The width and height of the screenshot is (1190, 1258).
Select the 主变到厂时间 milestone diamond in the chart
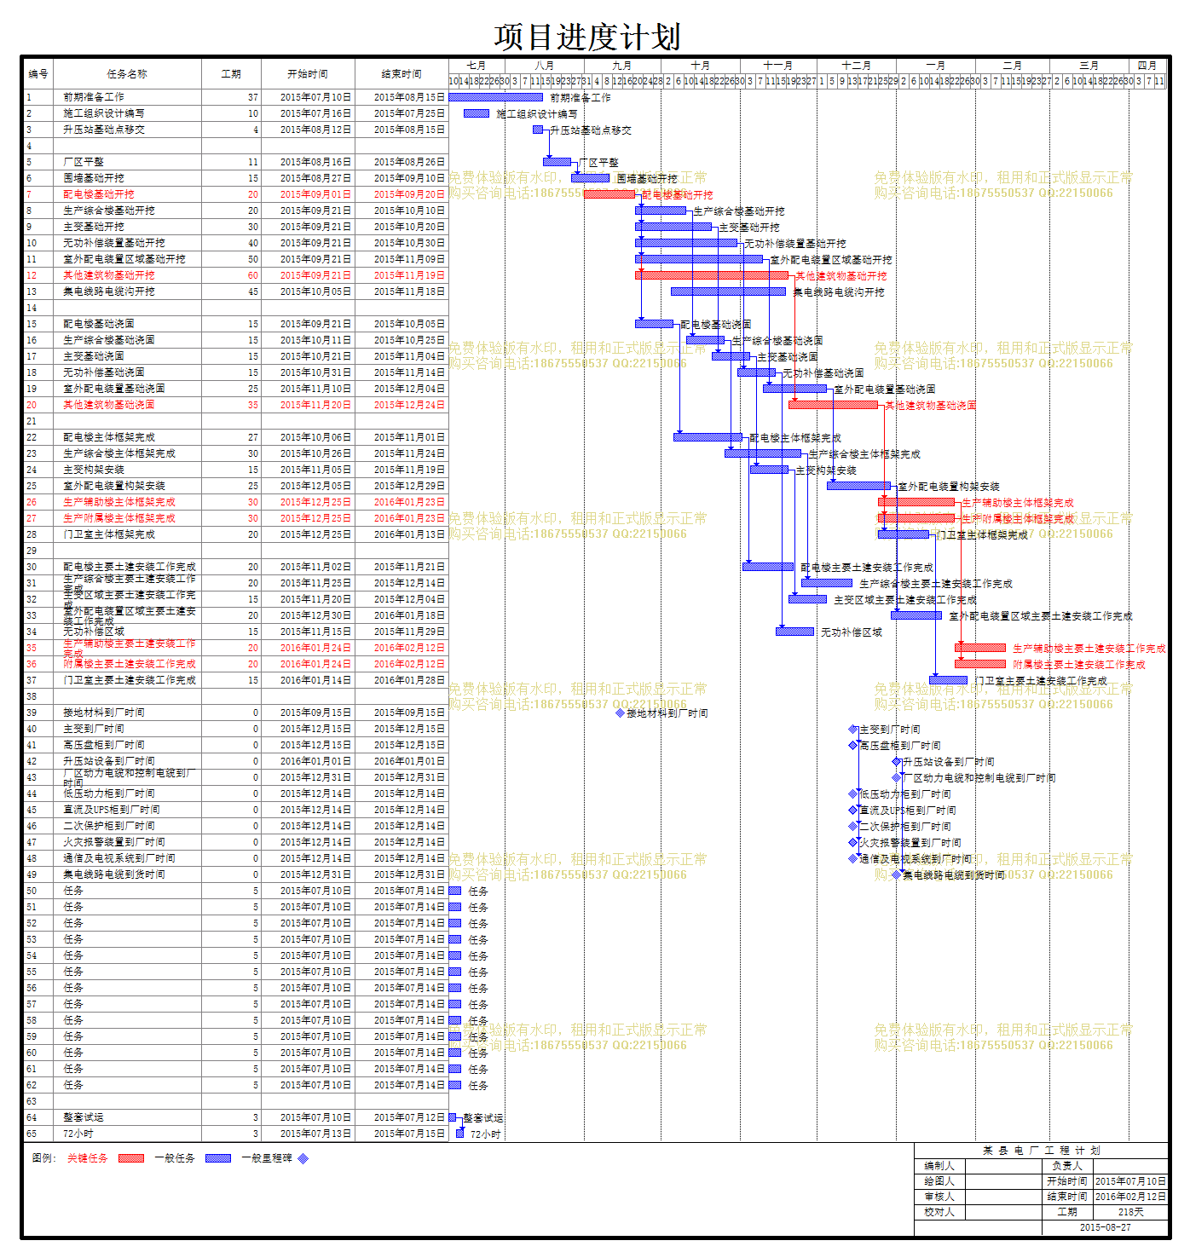click(x=853, y=729)
